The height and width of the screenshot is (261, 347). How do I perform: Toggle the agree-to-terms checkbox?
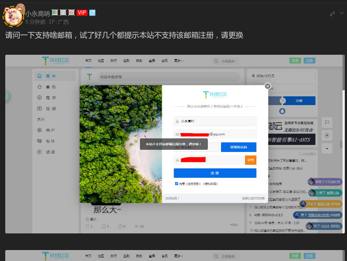click(176, 183)
